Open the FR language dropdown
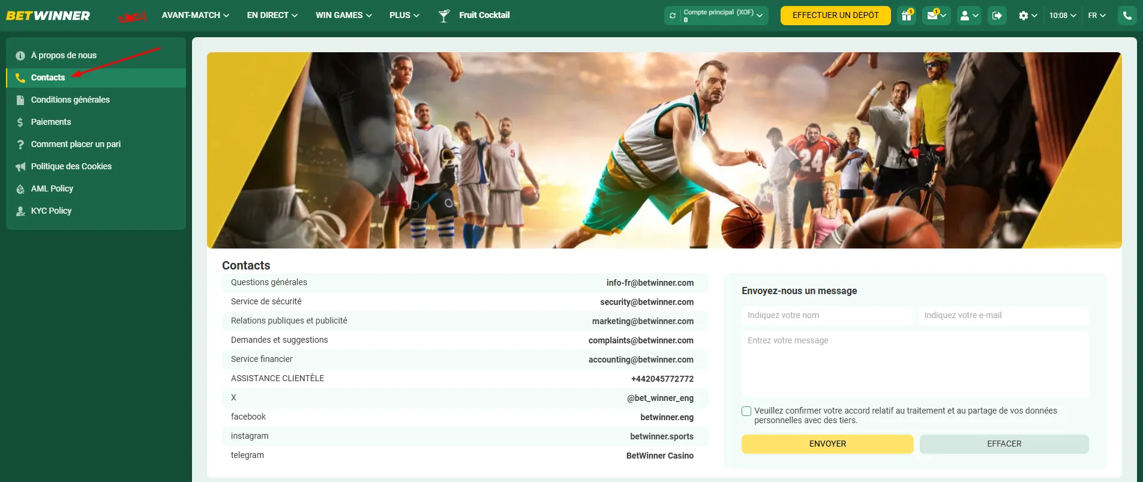1143x482 pixels. tap(1097, 16)
